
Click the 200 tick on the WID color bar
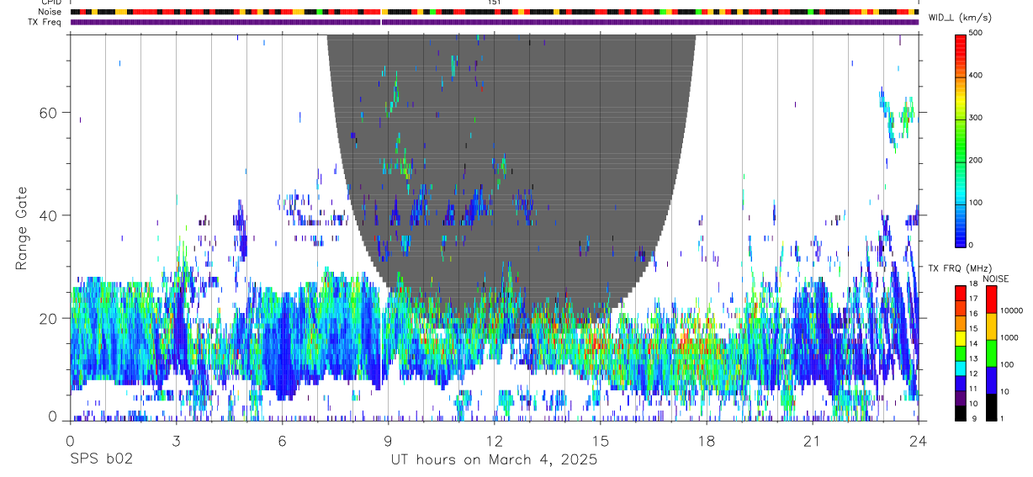click(x=976, y=160)
